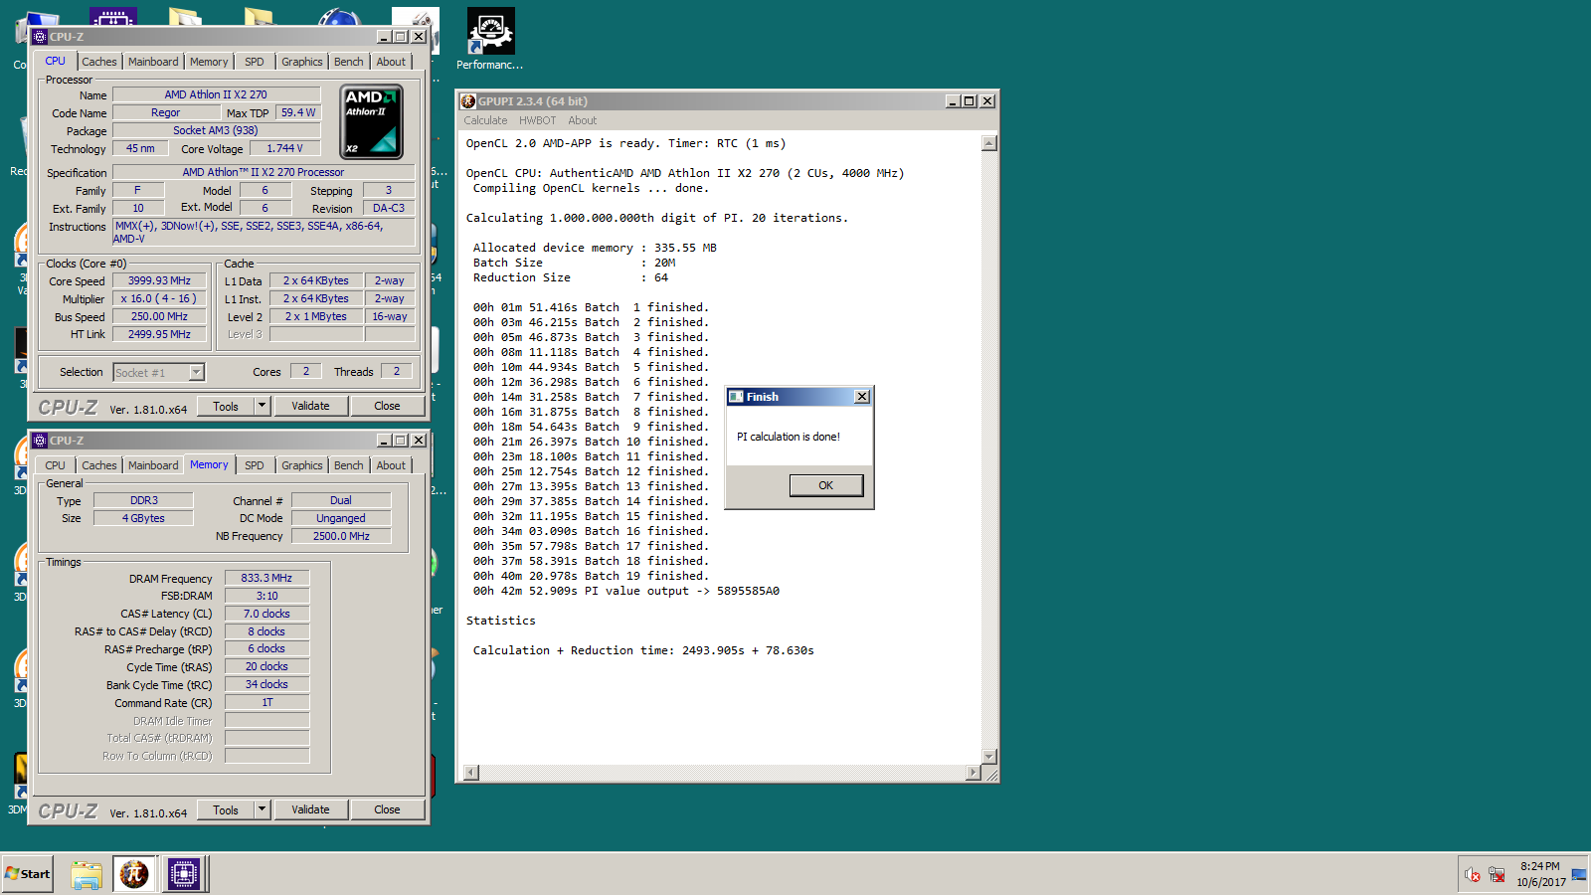Click the AMD Athlon II processor logo
The image size is (1591, 895).
(372, 121)
